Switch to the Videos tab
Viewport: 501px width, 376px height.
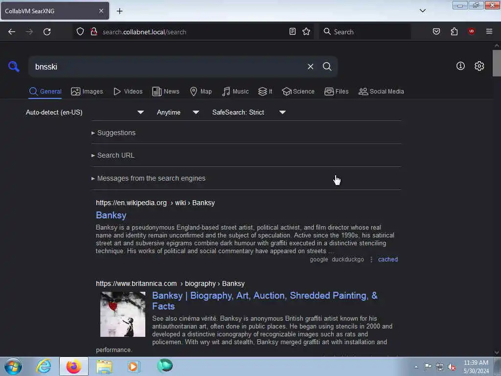click(x=128, y=92)
